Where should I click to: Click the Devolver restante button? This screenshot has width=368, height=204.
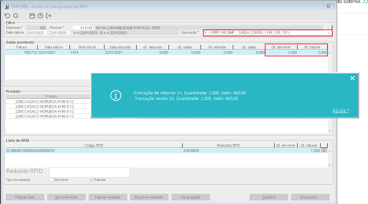click(149, 197)
